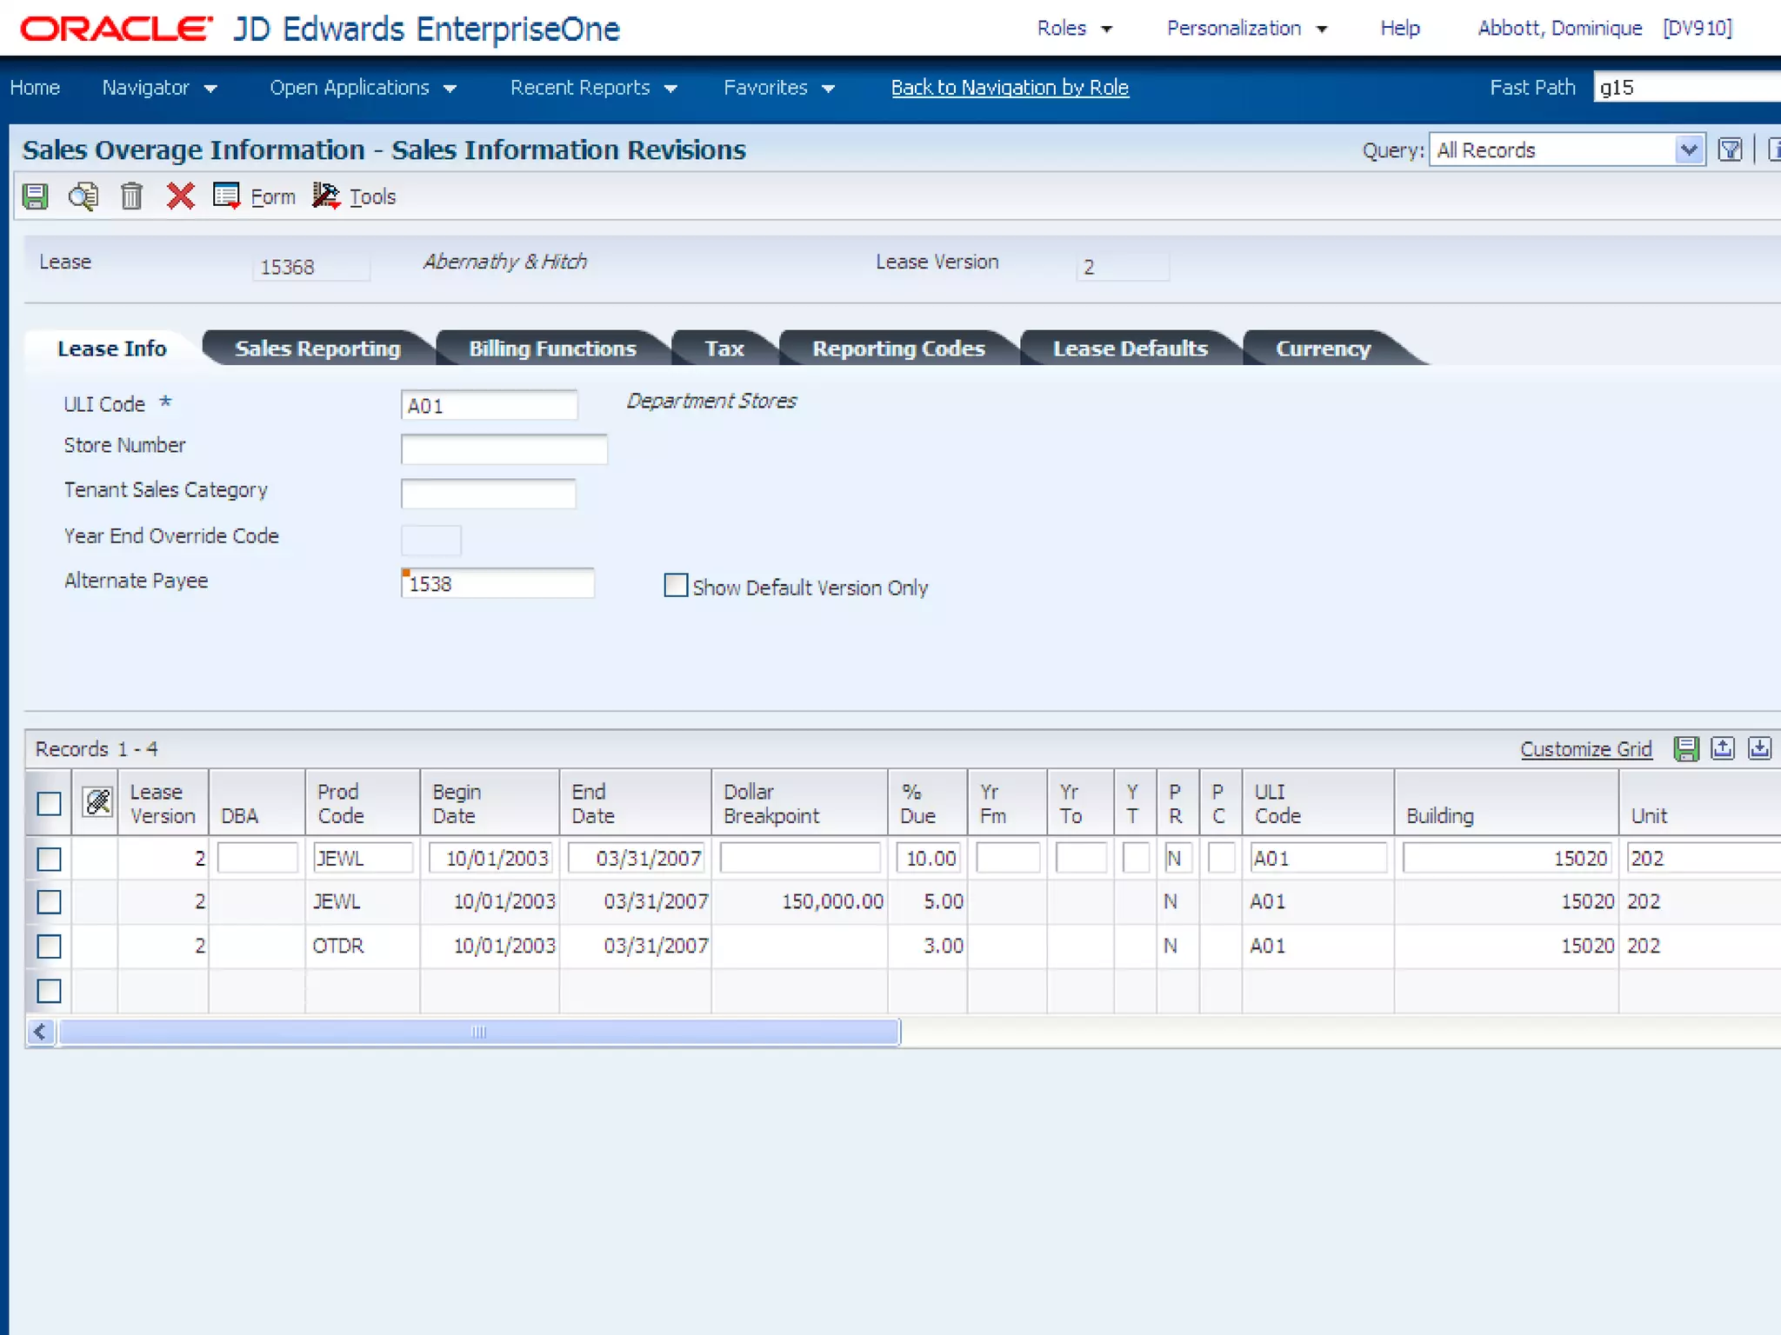Click the first row Begin Date field
This screenshot has width=1781, height=1335.
click(490, 858)
